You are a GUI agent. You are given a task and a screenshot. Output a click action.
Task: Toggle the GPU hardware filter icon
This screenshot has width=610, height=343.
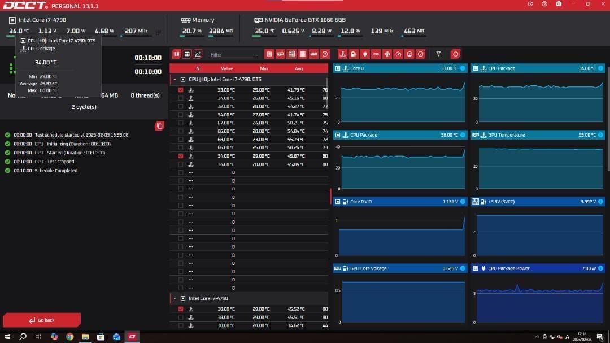[281, 54]
